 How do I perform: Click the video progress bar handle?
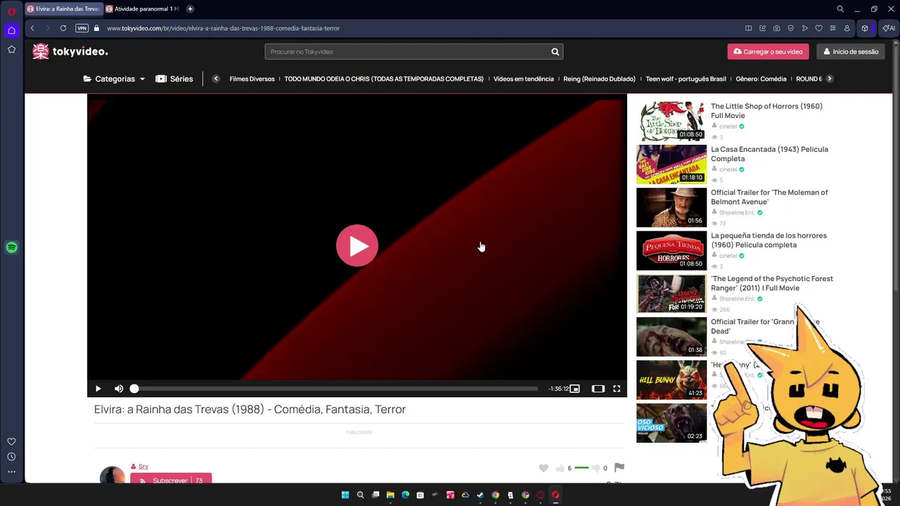[134, 389]
